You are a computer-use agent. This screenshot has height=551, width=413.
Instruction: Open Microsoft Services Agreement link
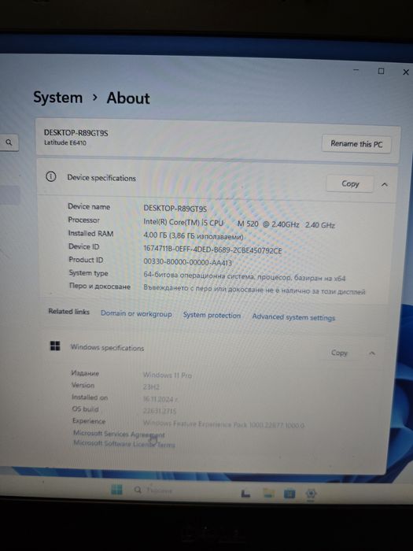[119, 434]
